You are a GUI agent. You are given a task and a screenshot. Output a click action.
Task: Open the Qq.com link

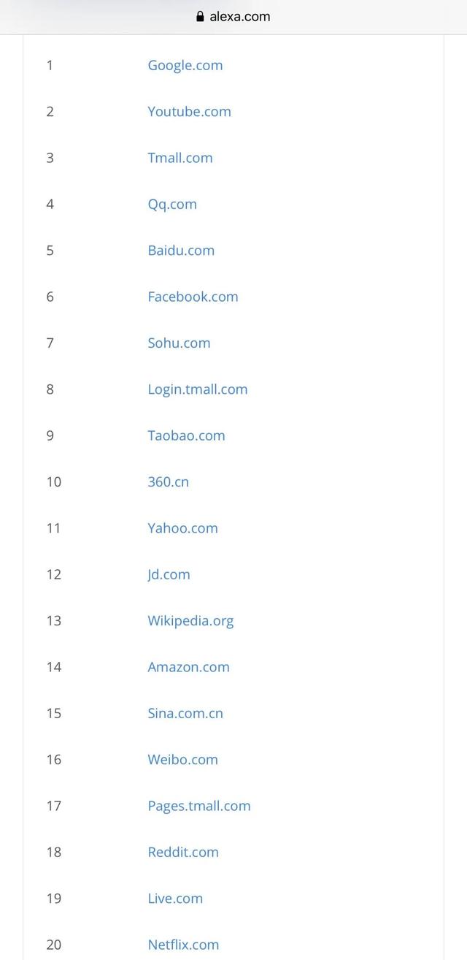pyautogui.click(x=172, y=204)
